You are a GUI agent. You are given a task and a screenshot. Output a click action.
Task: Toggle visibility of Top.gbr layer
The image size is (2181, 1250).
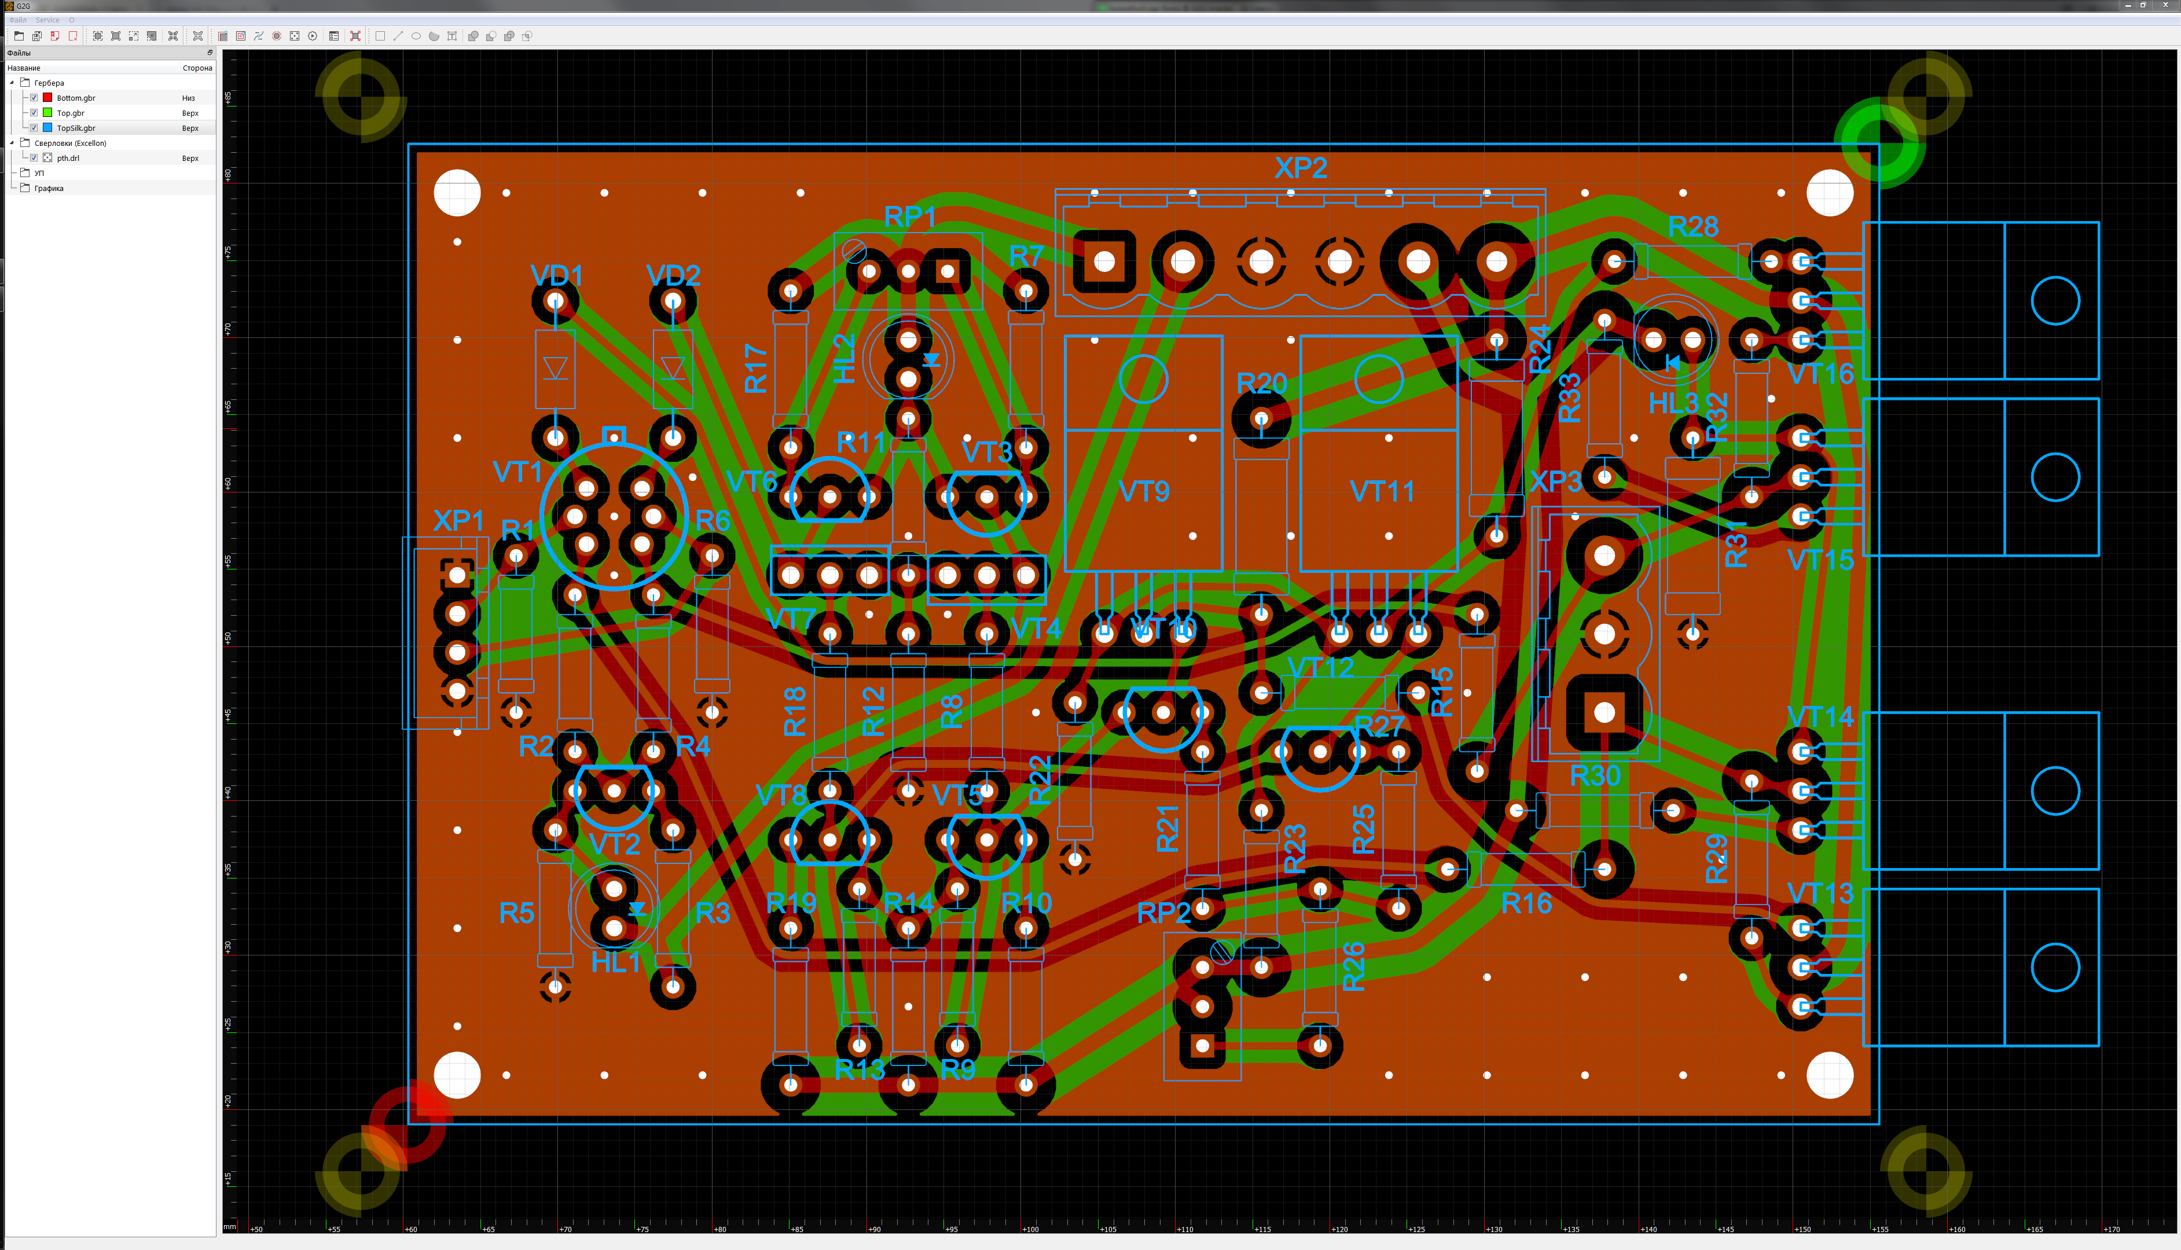[34, 112]
